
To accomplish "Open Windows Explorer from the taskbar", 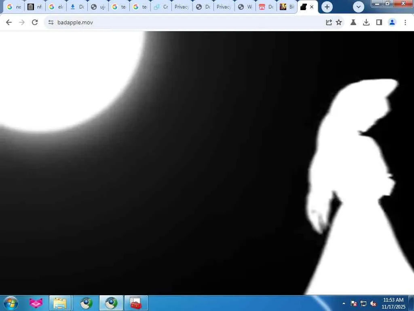I will [x=60, y=303].
